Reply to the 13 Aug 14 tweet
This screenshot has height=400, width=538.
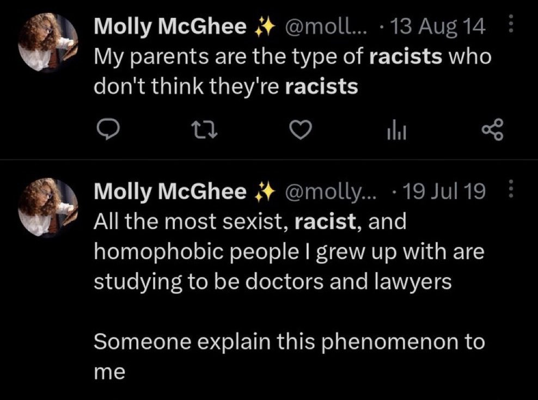[x=108, y=130]
